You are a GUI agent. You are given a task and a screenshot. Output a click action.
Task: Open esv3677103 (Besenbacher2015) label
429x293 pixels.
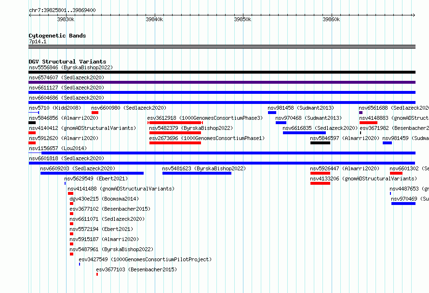[x=136, y=269]
